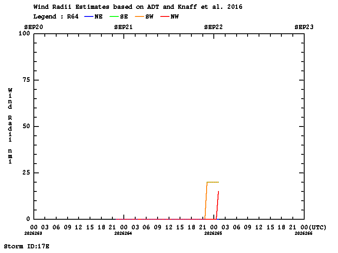Select the SEP23 date label

304,27
